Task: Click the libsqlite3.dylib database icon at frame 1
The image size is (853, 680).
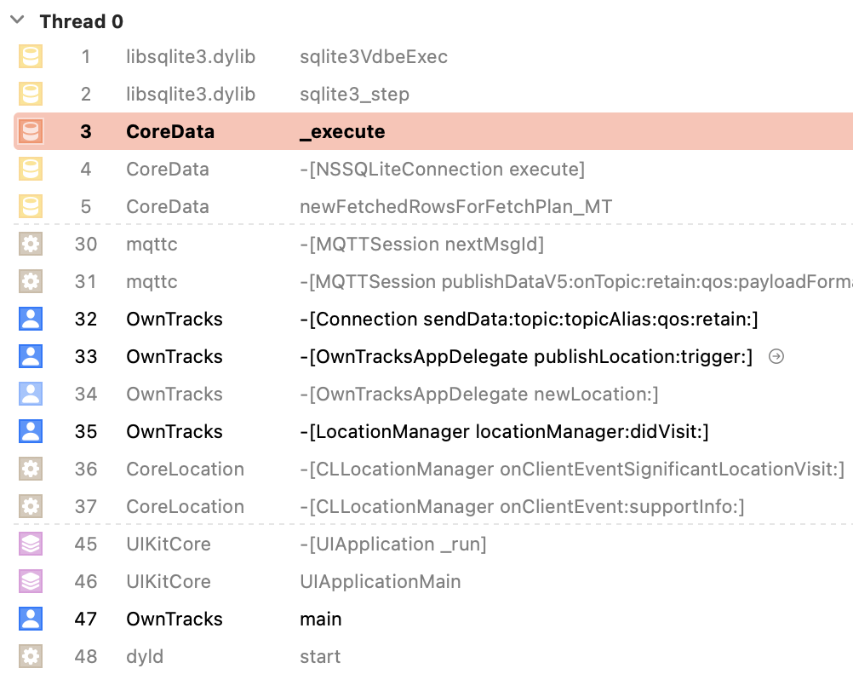Action: [x=31, y=56]
